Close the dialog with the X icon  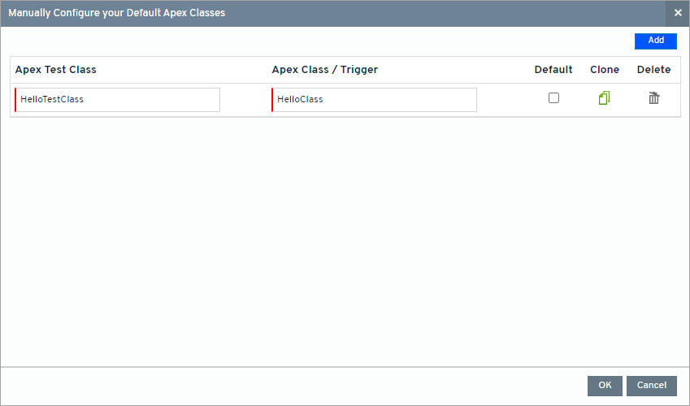[678, 13]
